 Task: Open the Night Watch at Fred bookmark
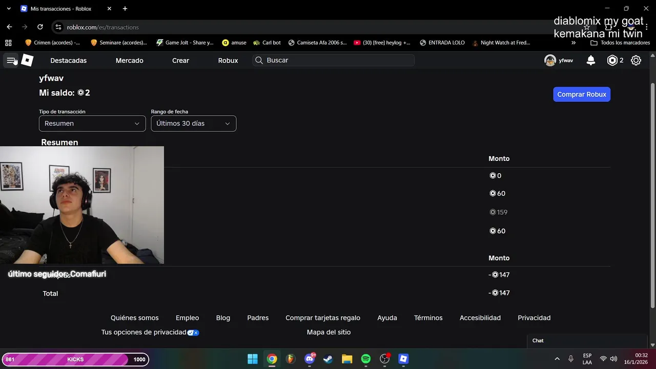[501, 43]
